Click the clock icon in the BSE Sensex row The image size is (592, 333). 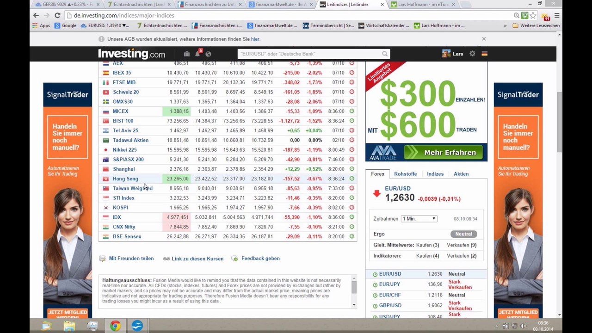(x=351, y=236)
